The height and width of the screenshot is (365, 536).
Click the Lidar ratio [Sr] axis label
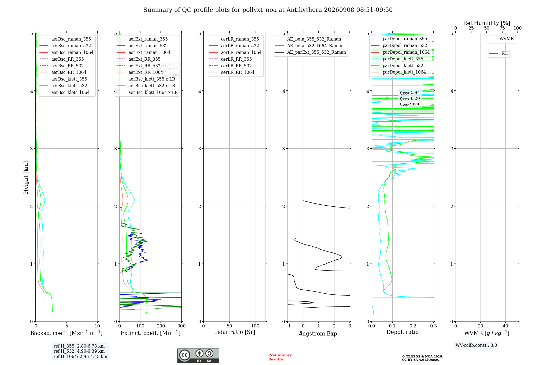pyautogui.click(x=234, y=332)
